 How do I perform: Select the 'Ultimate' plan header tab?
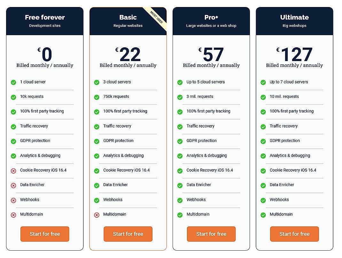pyautogui.click(x=294, y=18)
